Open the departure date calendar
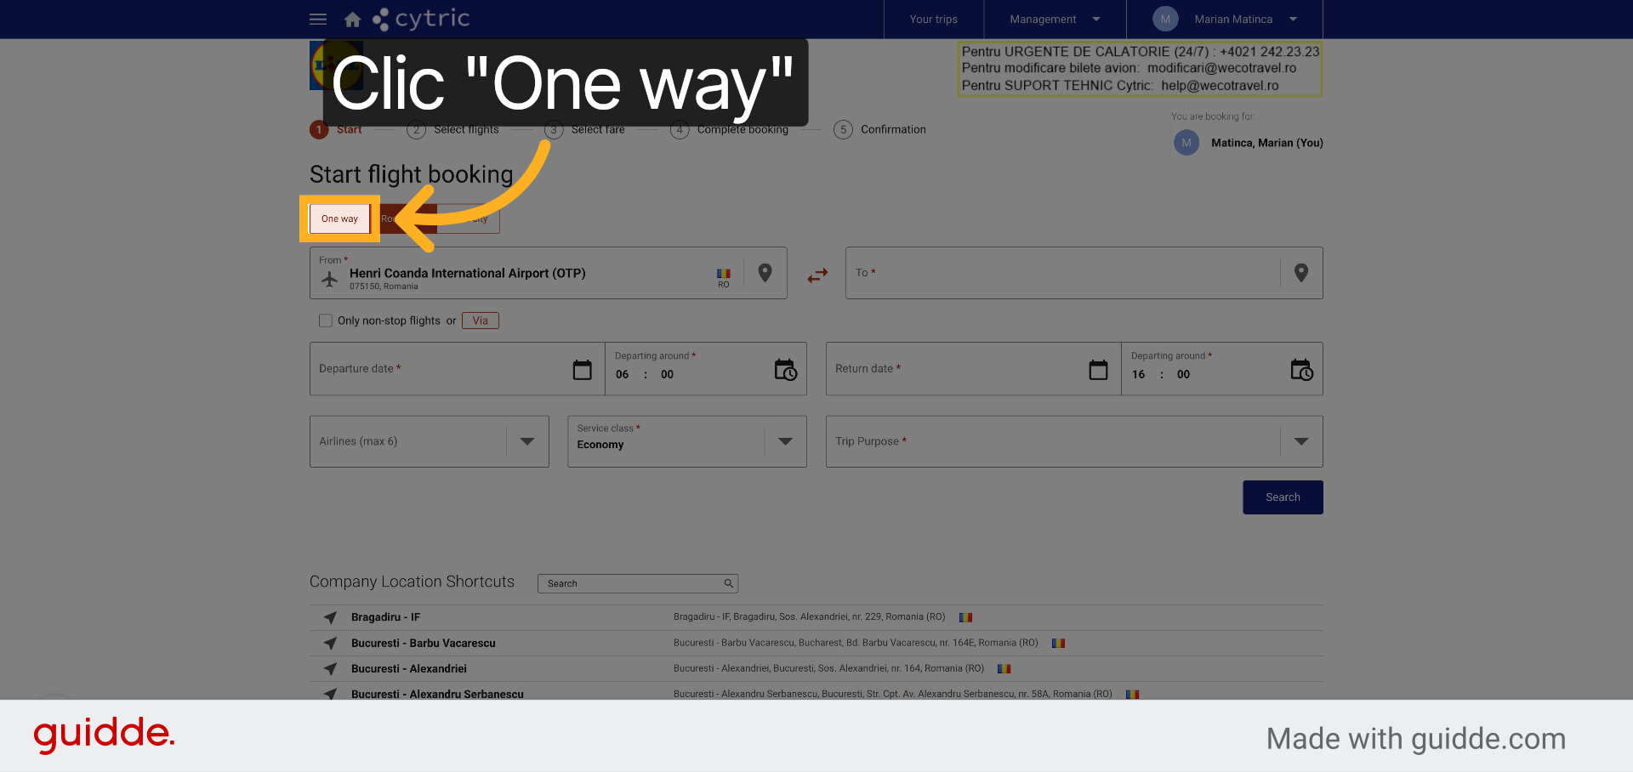 click(583, 369)
